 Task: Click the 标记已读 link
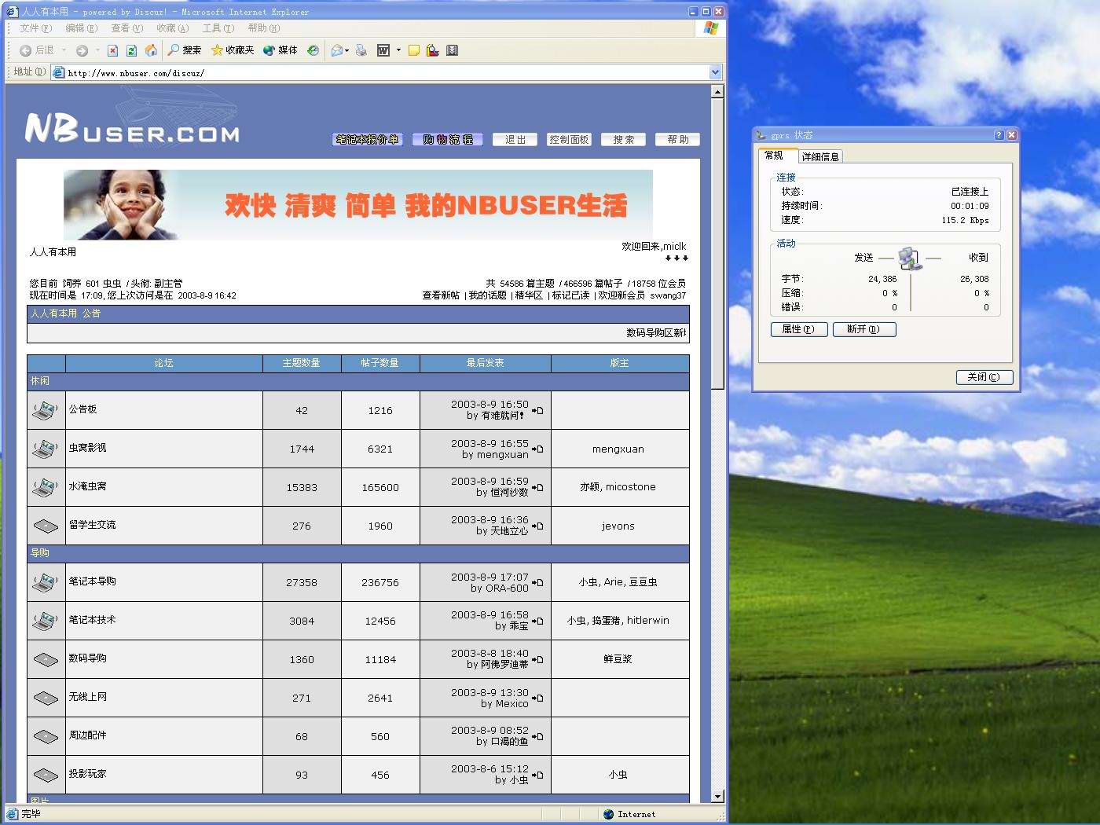pyautogui.click(x=570, y=295)
